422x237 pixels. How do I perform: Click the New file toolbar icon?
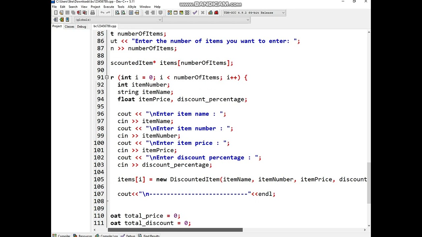click(56, 13)
